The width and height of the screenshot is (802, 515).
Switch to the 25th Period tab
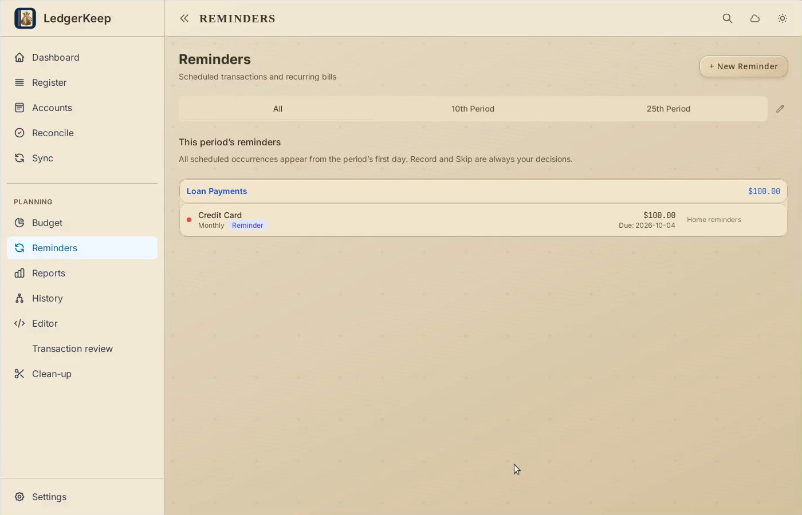click(x=669, y=109)
